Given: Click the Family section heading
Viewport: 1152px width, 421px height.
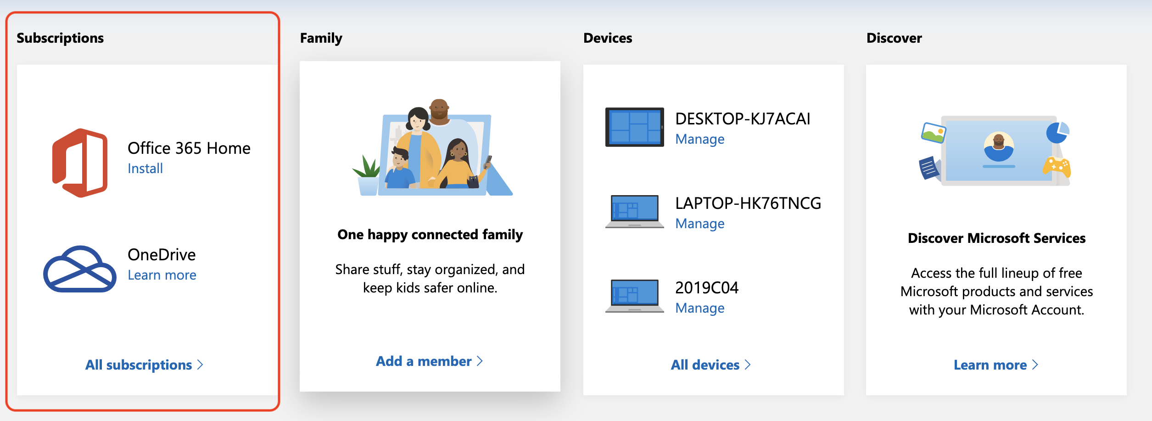Looking at the screenshot, I should point(321,38).
